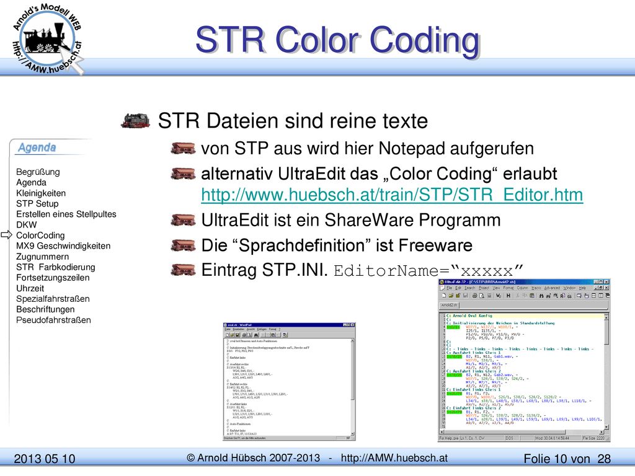635x476 pixels.
Task: Open the Einfügen menu in WordPad
Action: [262, 329]
